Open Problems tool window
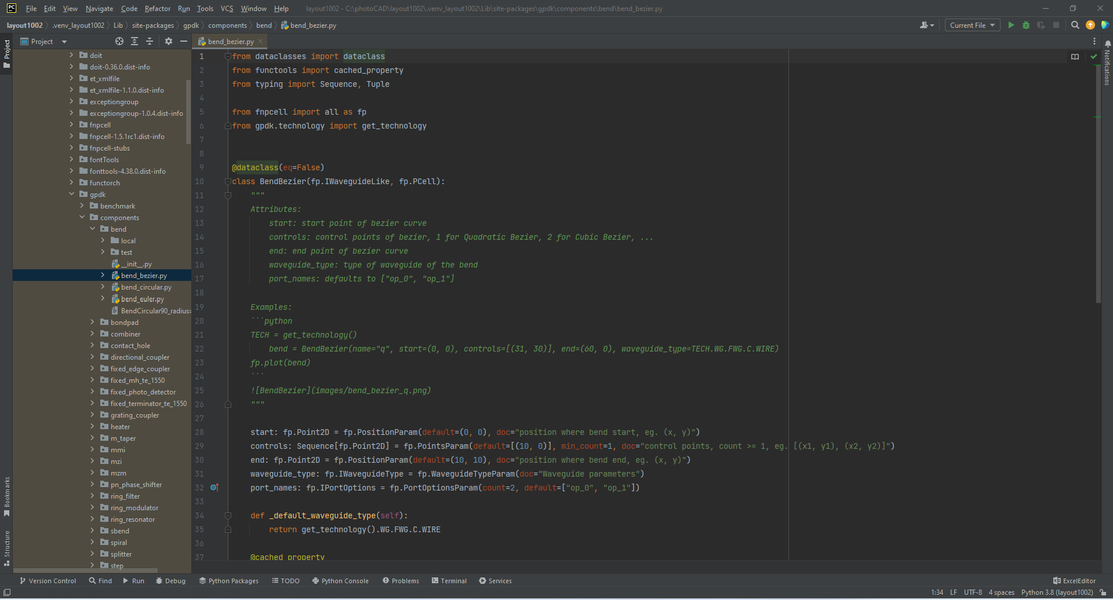This screenshot has width=1113, height=600. click(x=401, y=581)
